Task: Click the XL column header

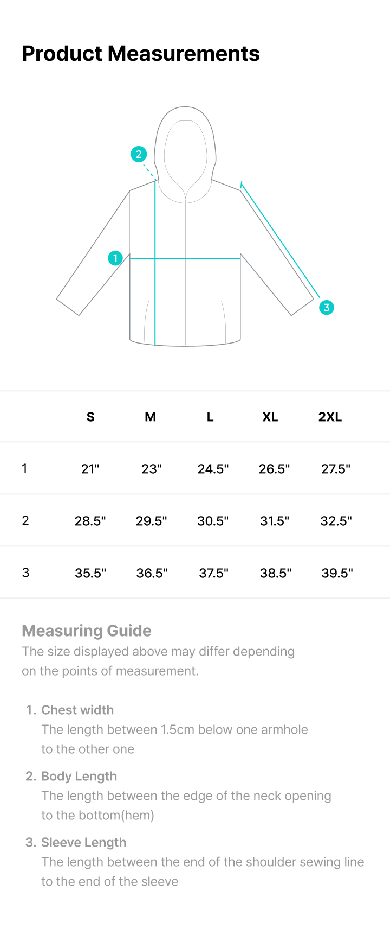Action: click(270, 417)
